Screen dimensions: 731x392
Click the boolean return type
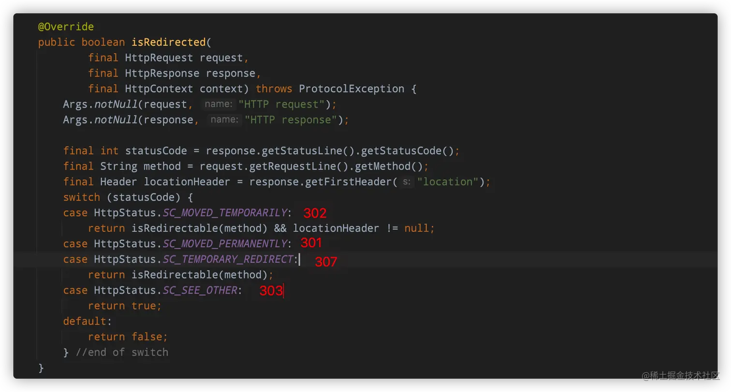pyautogui.click(x=103, y=42)
